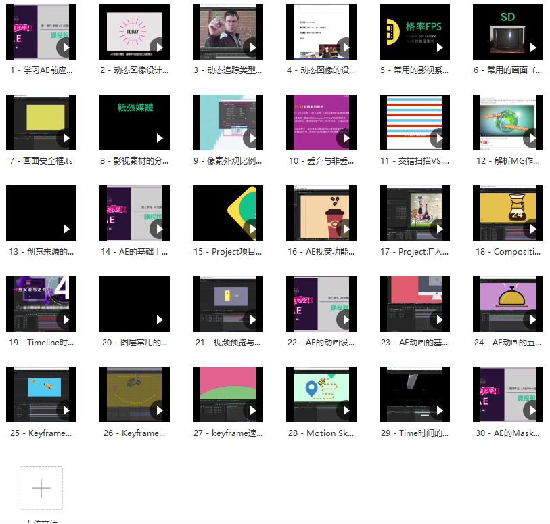Click play icon on video 28 Motion Sketch
This screenshot has height=524, width=550.
(346, 410)
